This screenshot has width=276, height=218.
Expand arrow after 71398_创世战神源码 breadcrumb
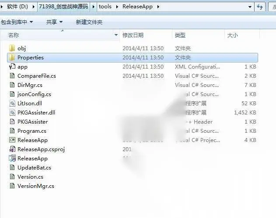(94, 7)
